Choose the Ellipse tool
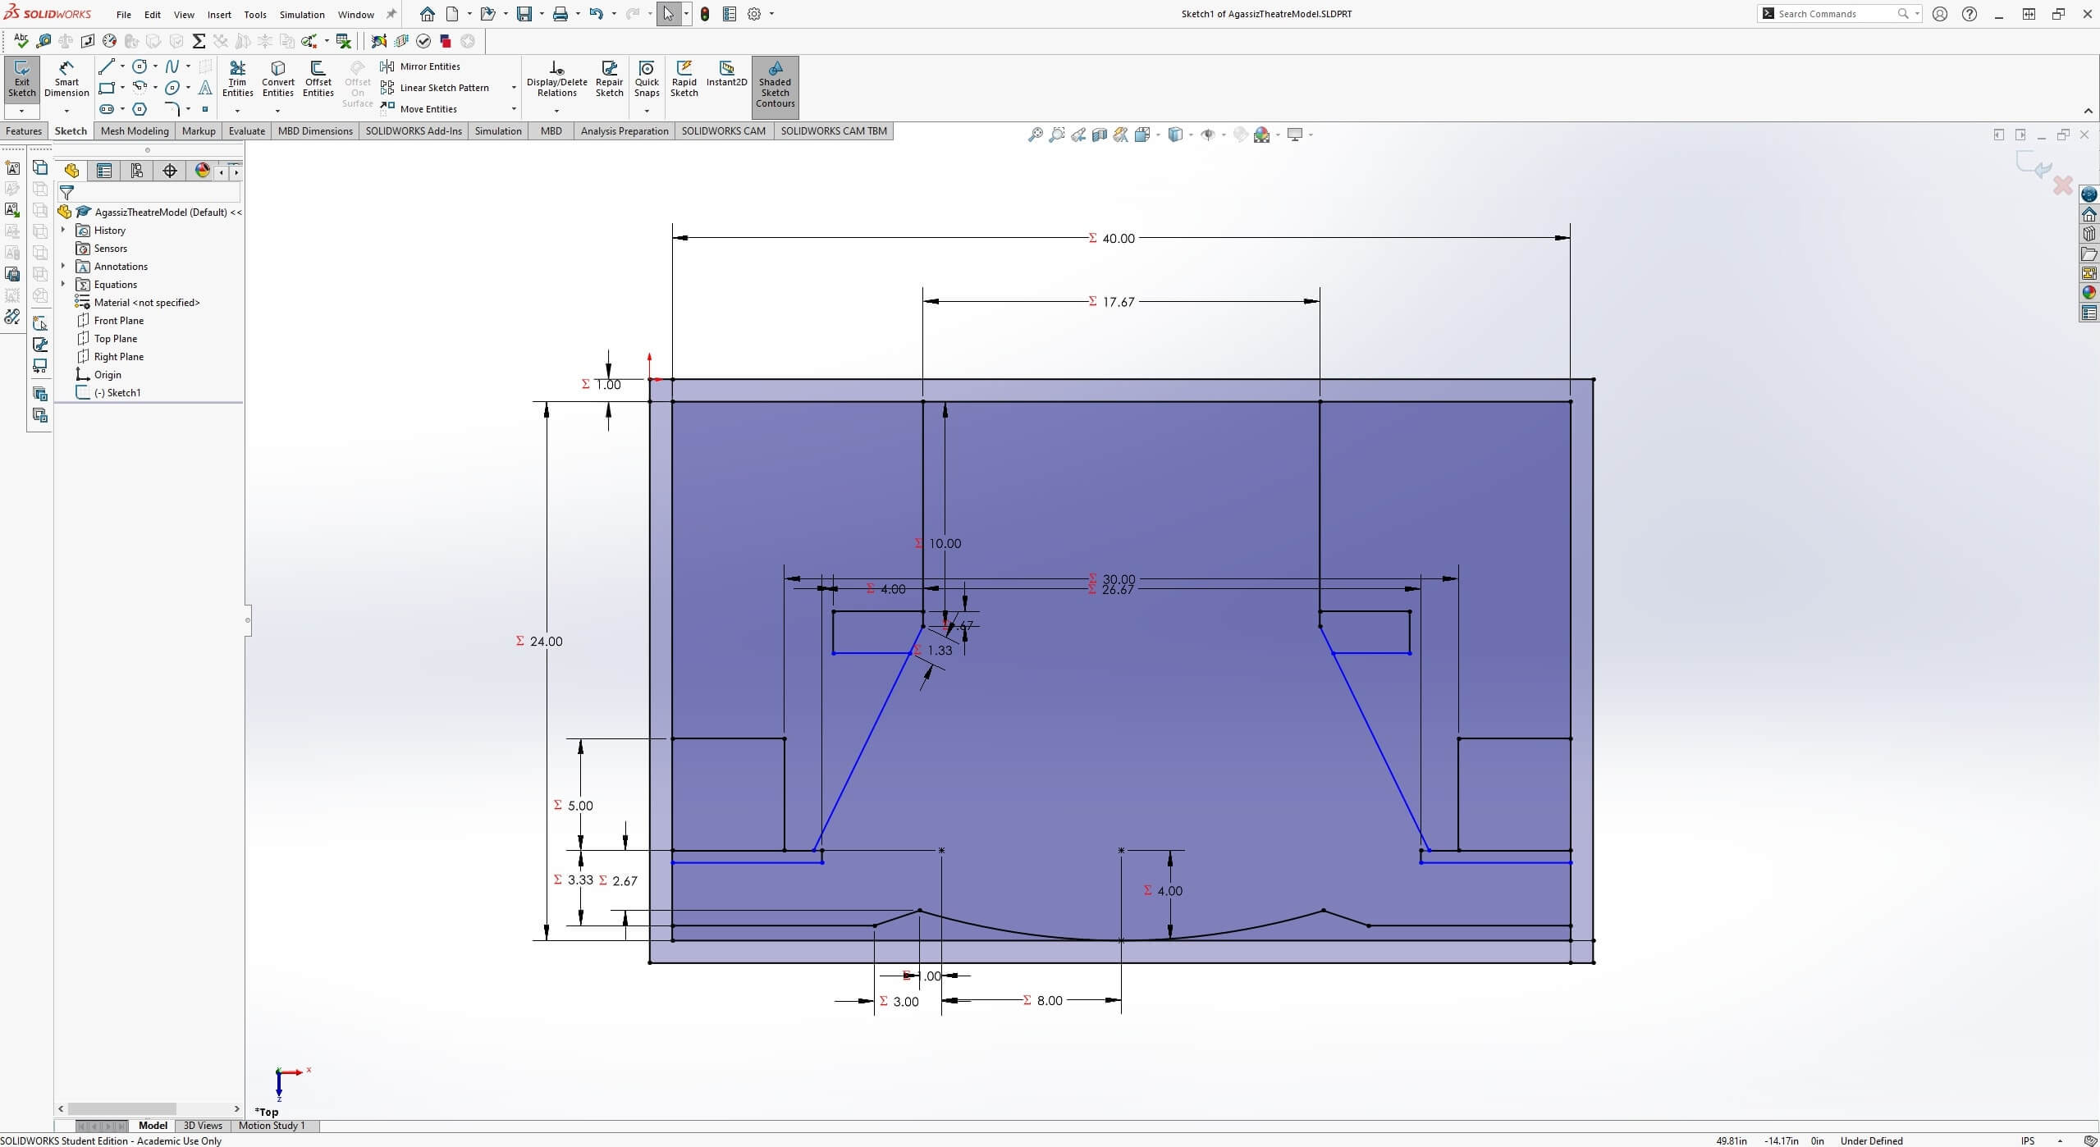 click(x=172, y=88)
